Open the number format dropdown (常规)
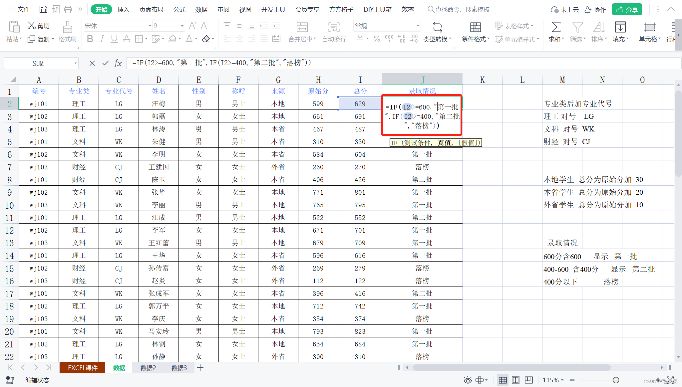 pyautogui.click(x=418, y=26)
